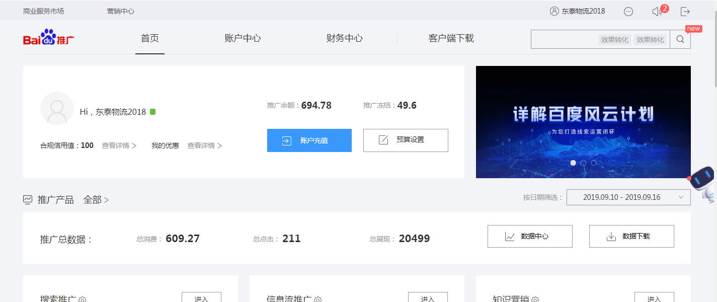This screenshot has height=302, width=717.
Task: Open the date range dropdown 2019.09.10 - 2019.09.16
Action: click(628, 197)
